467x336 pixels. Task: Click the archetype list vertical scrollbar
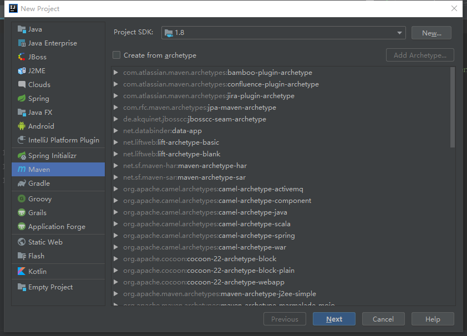click(453, 107)
